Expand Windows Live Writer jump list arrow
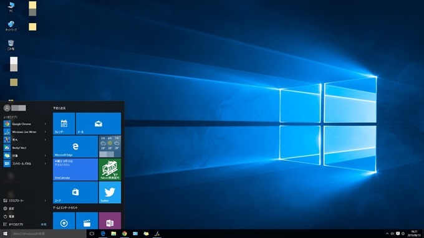The image size is (424, 238). coord(46,132)
